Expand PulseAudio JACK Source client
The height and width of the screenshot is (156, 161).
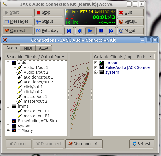pyautogui.click(x=95, y=67)
